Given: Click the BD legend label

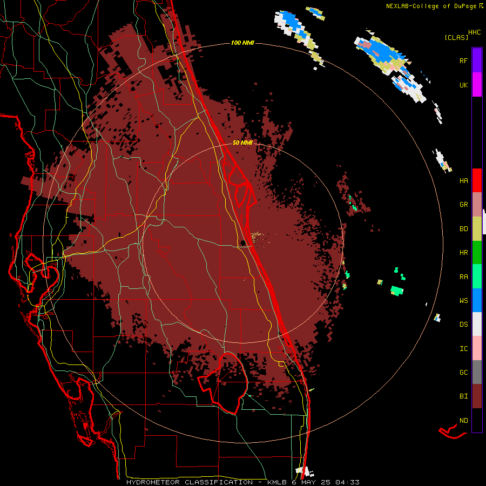Looking at the screenshot, I should [x=463, y=229].
